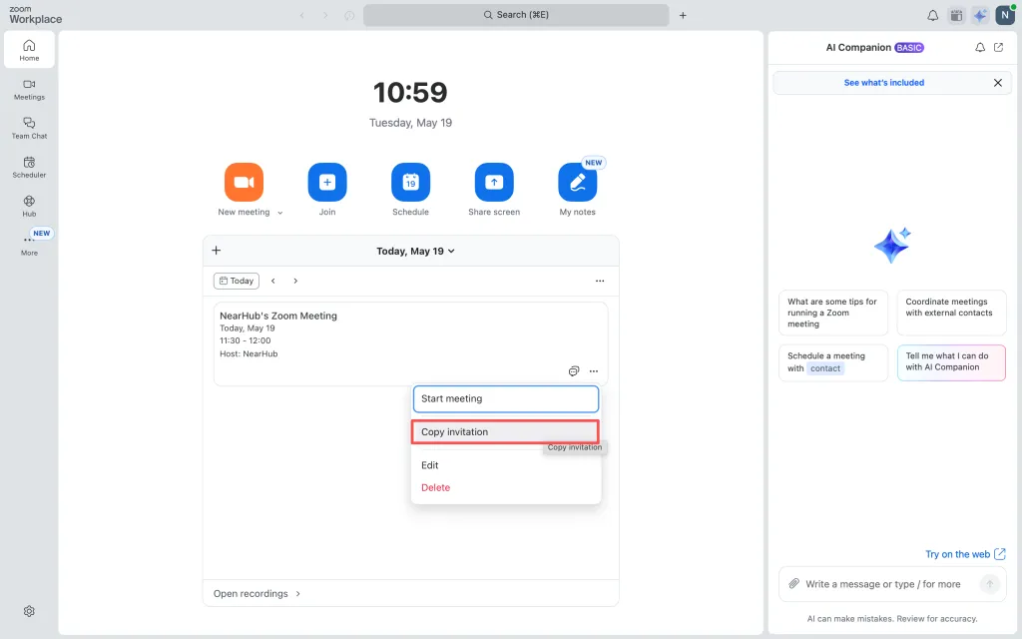Open the More sidebar item
This screenshot has height=639, width=1022.
click(29, 245)
